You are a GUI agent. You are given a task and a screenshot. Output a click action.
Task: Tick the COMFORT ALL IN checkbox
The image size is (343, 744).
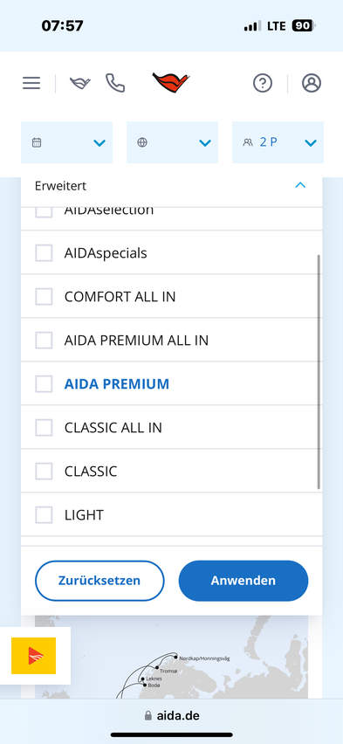[45, 297]
